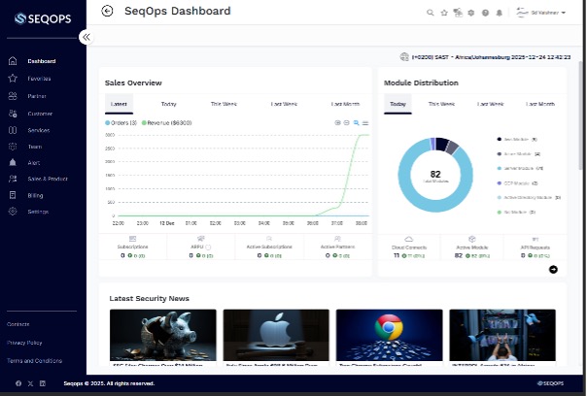This screenshot has width=587, height=396.
Task: Select Last Month tab in Module Distribution
Action: click(x=539, y=104)
